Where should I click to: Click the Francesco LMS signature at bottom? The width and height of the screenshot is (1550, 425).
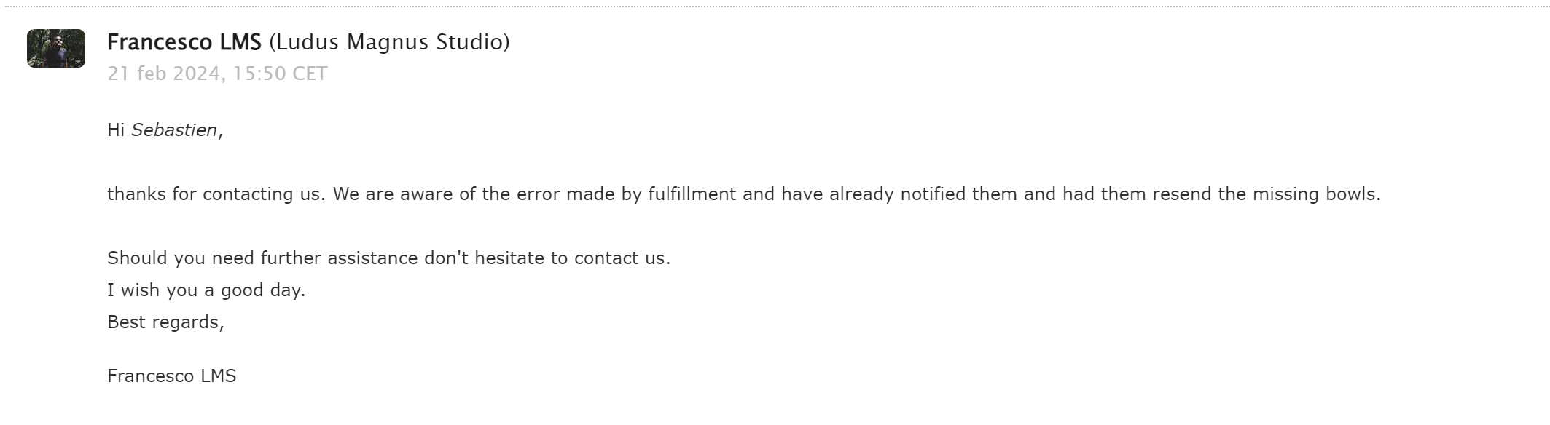coord(172,376)
